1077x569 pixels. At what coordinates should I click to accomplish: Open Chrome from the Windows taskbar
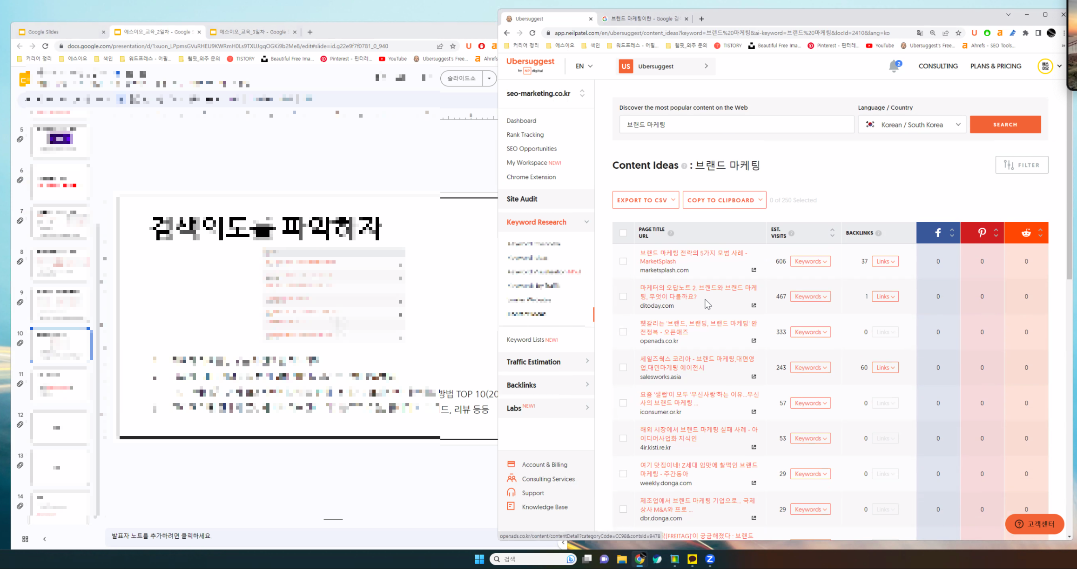click(639, 559)
